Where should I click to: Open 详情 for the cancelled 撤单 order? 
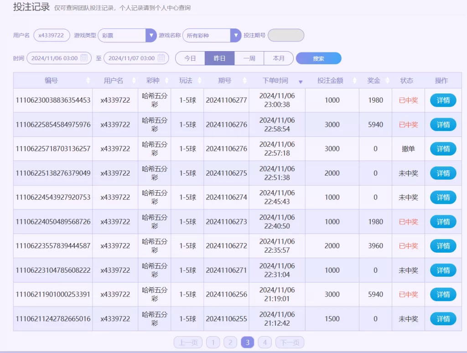click(x=443, y=149)
